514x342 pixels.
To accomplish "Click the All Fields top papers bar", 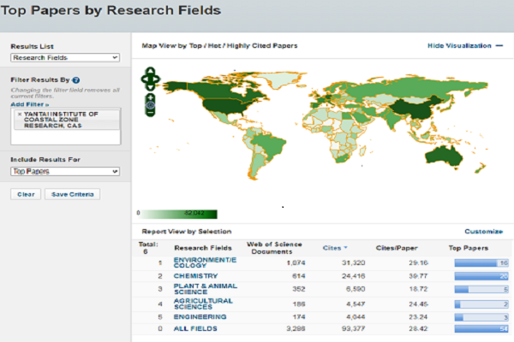I will (x=481, y=327).
